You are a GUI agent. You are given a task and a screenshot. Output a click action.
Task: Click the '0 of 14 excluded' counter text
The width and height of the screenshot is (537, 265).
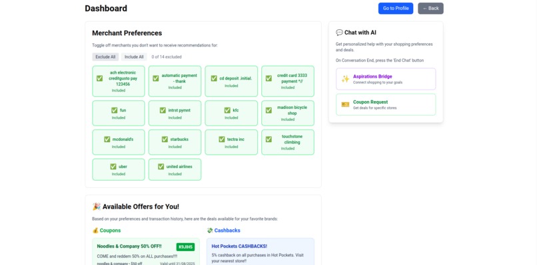coord(167,57)
